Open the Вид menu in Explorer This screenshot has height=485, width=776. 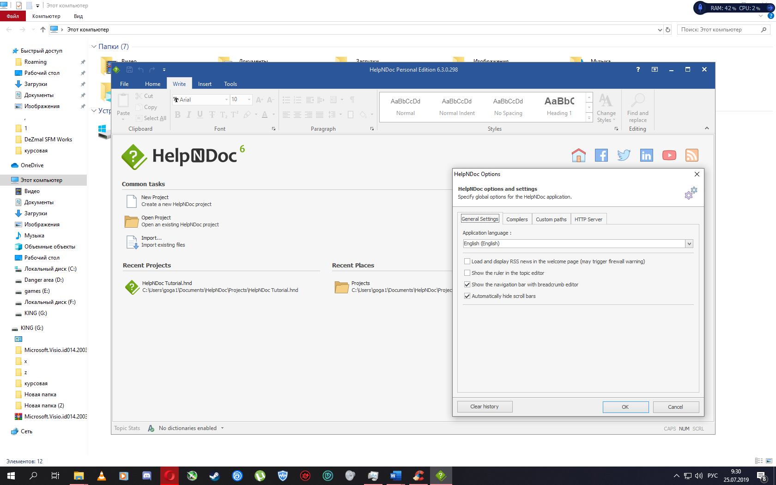(78, 16)
